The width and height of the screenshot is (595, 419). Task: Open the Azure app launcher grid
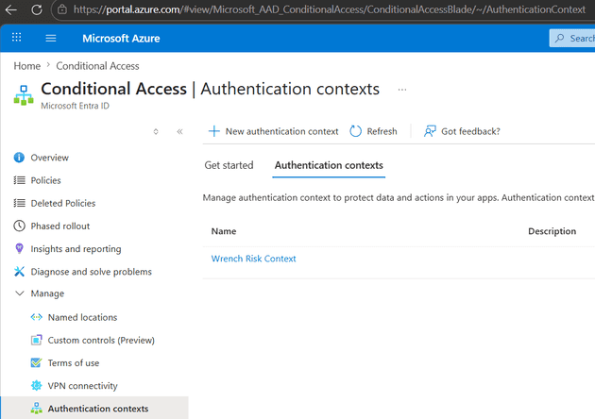tap(16, 37)
